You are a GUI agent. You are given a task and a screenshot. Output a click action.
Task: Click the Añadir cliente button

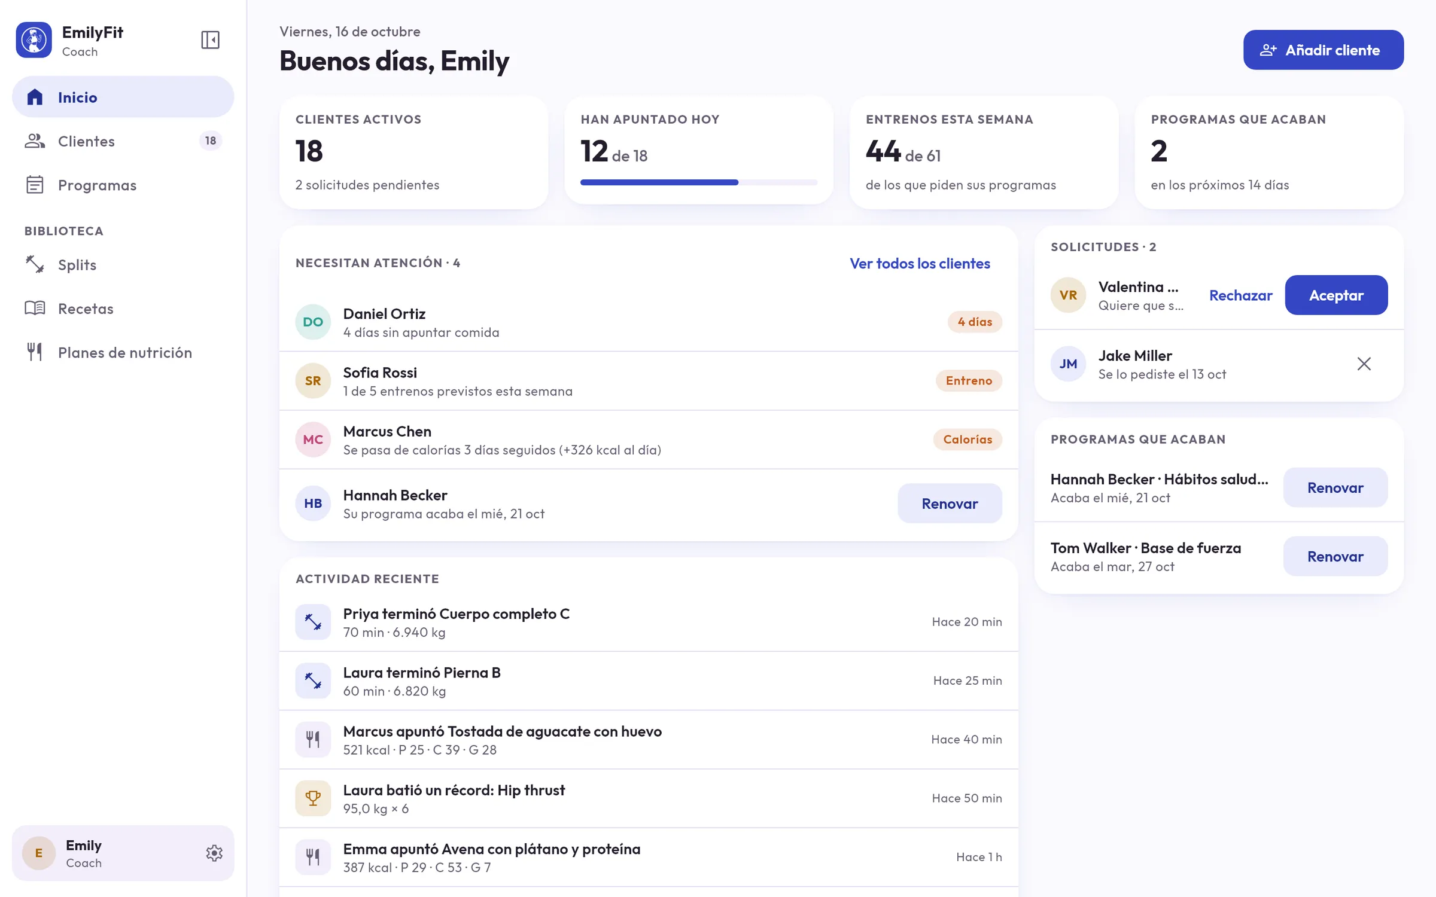(x=1323, y=50)
